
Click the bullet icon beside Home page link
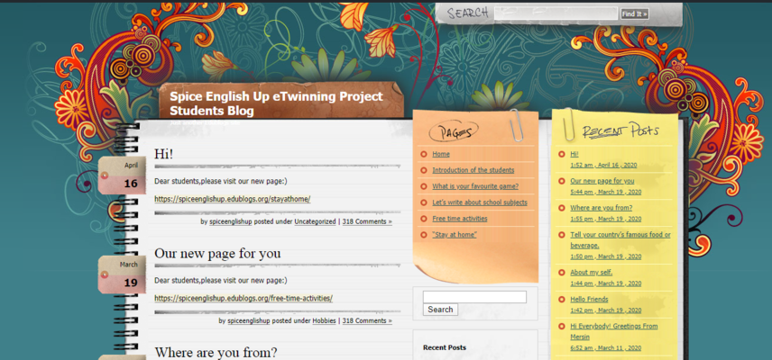[424, 154]
